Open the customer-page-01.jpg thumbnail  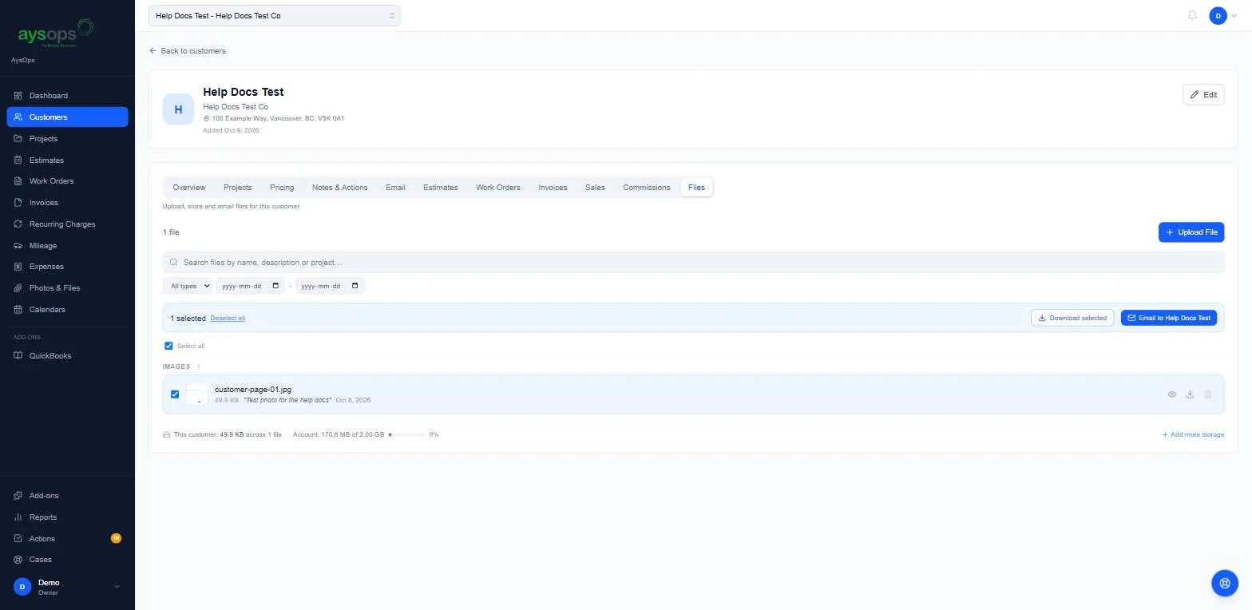click(196, 394)
